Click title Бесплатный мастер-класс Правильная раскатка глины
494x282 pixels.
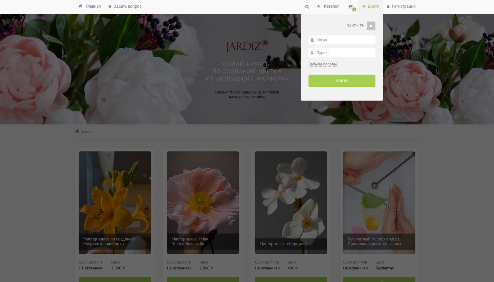coord(374,241)
